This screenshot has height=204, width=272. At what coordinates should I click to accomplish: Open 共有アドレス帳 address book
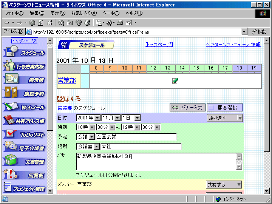click(24, 120)
